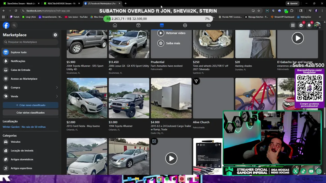Image resolution: width=326 pixels, height=183 pixels.
Task: Open the Linsjr Kick bookmark
Action: click(x=29, y=17)
